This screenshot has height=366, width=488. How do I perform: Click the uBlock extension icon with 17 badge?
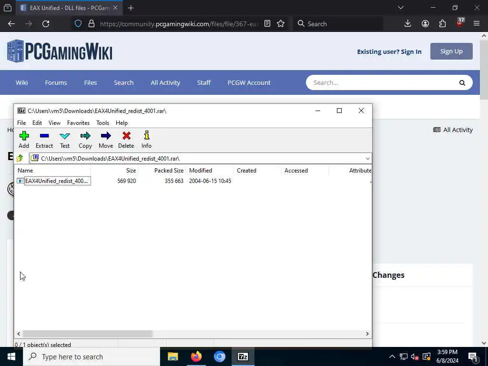[x=460, y=23]
